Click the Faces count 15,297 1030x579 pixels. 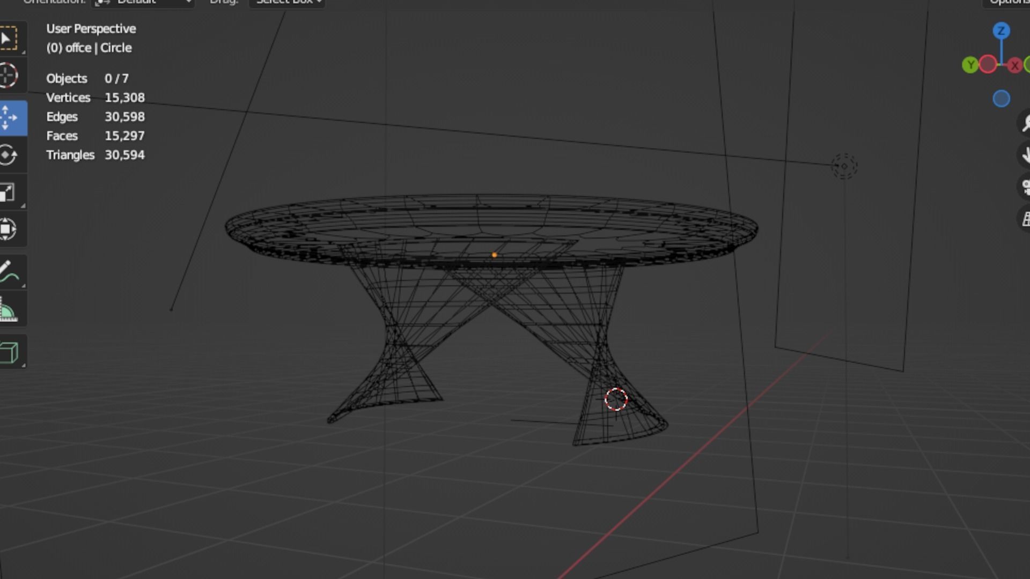pyautogui.click(x=124, y=136)
